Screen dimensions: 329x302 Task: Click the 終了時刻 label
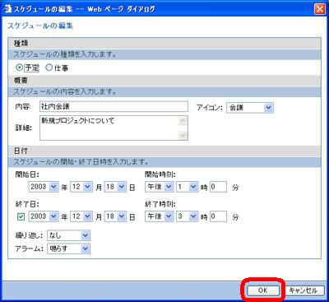pos(160,204)
